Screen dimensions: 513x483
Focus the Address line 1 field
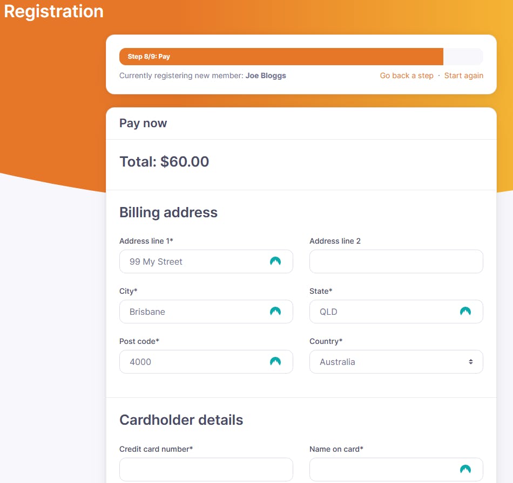point(194,261)
